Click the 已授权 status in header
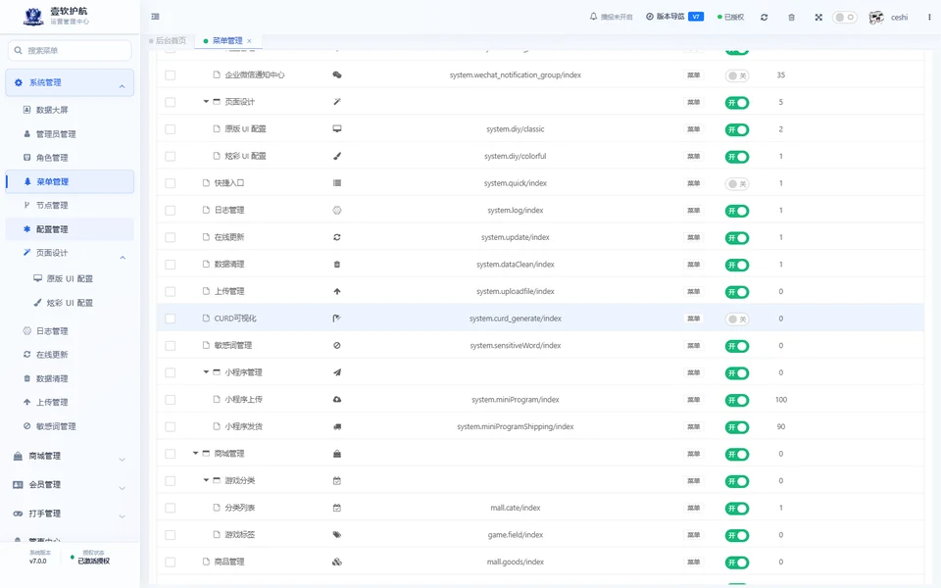The width and height of the screenshot is (941, 588). (731, 18)
